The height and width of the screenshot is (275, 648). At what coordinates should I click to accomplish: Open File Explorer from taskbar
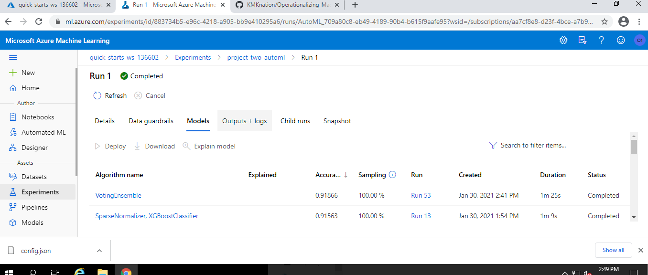click(x=102, y=272)
